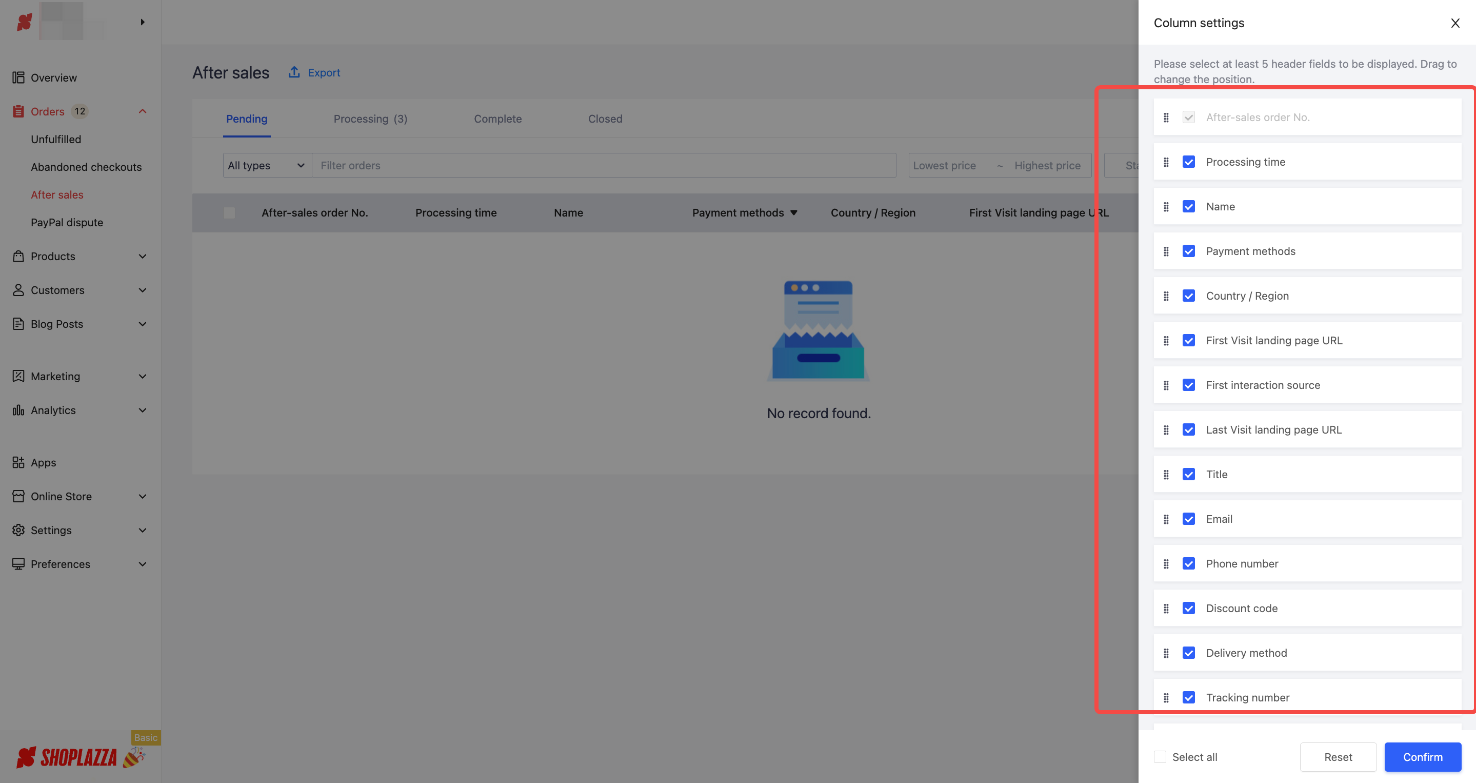Click the Analytics bar chart icon
This screenshot has height=783, width=1476.
pyautogui.click(x=18, y=410)
